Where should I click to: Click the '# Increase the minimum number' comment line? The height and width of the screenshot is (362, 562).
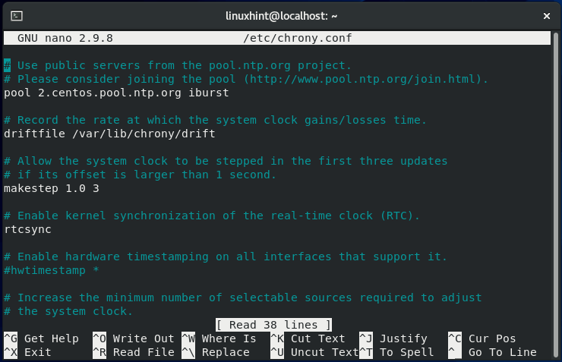243,297
